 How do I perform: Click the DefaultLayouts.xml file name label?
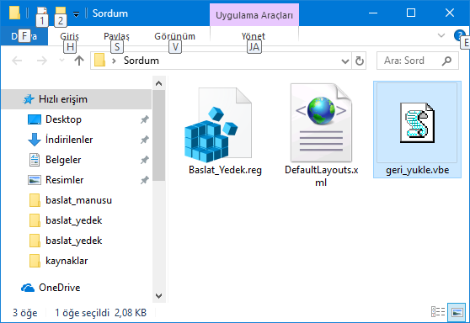pyautogui.click(x=321, y=176)
